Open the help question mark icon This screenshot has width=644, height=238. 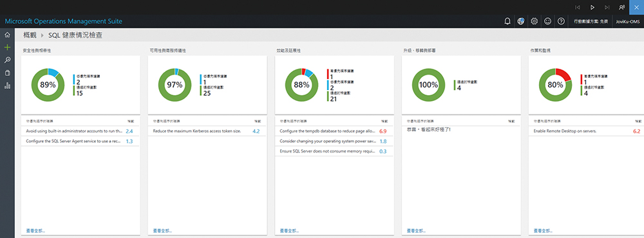coord(561,21)
